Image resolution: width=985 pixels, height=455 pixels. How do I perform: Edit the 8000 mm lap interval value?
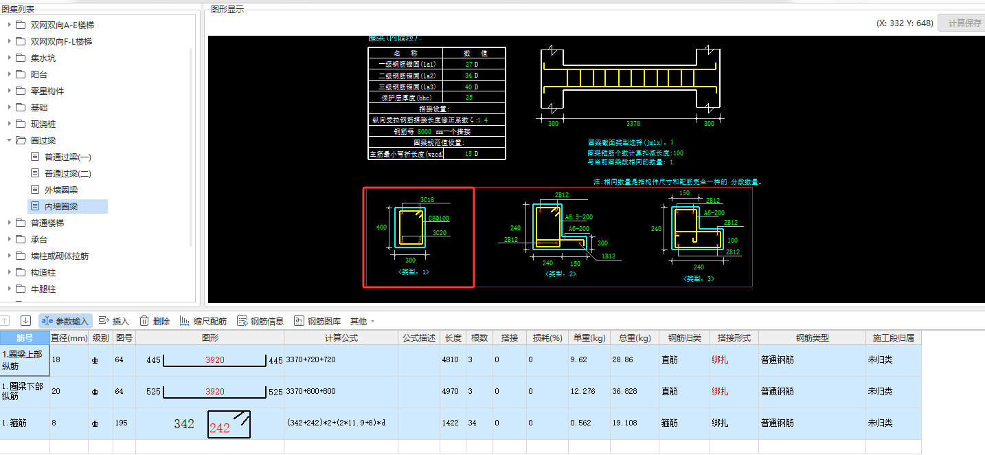click(x=425, y=131)
